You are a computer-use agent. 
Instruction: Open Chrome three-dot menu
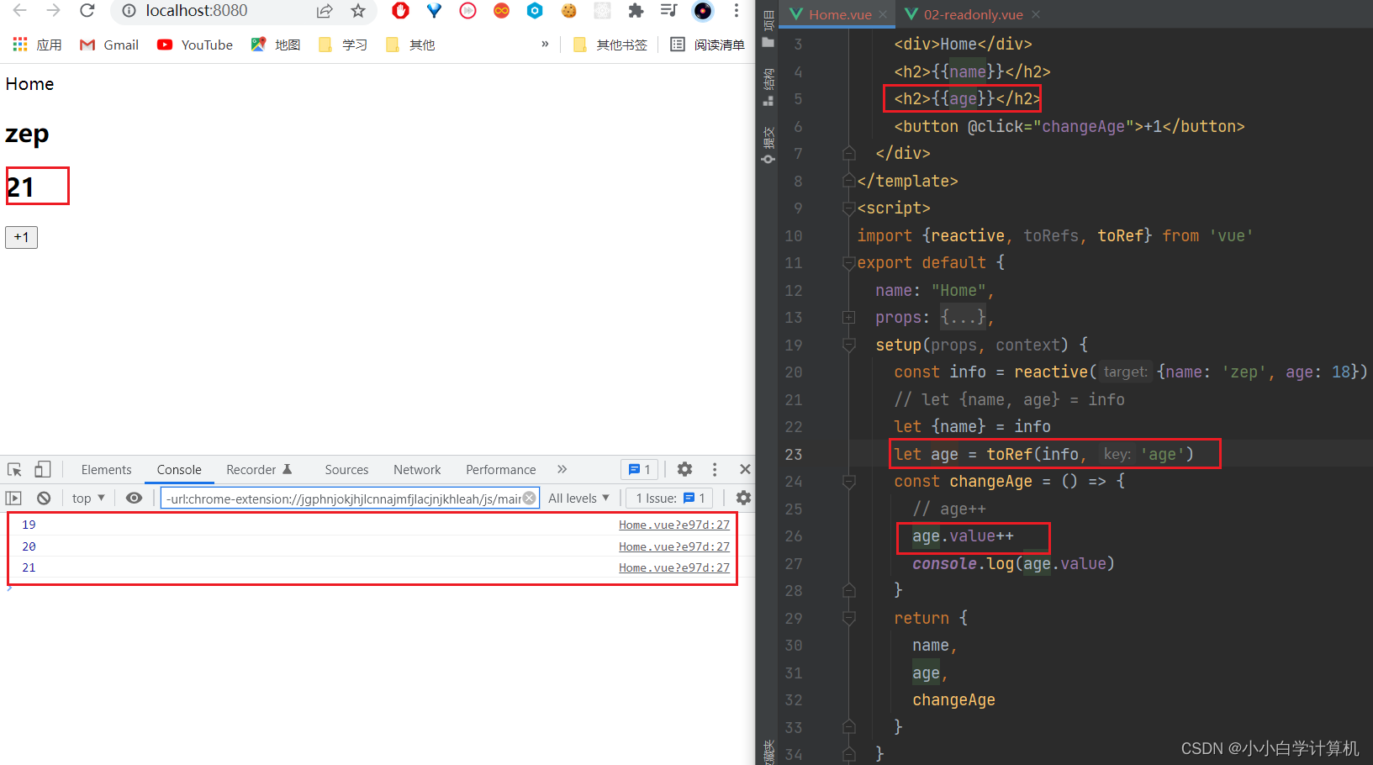737,10
